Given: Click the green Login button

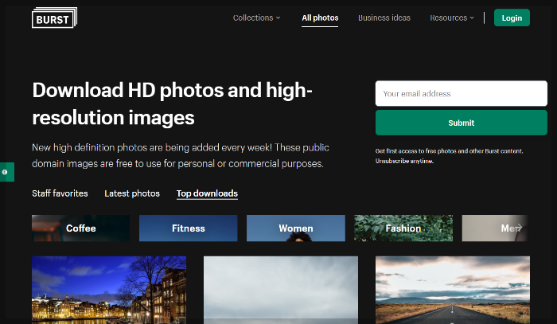Looking at the screenshot, I should tap(512, 18).
